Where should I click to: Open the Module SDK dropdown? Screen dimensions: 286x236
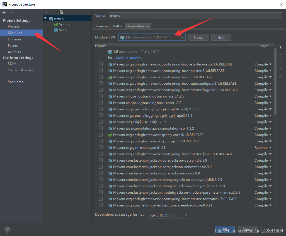[x=152, y=37]
